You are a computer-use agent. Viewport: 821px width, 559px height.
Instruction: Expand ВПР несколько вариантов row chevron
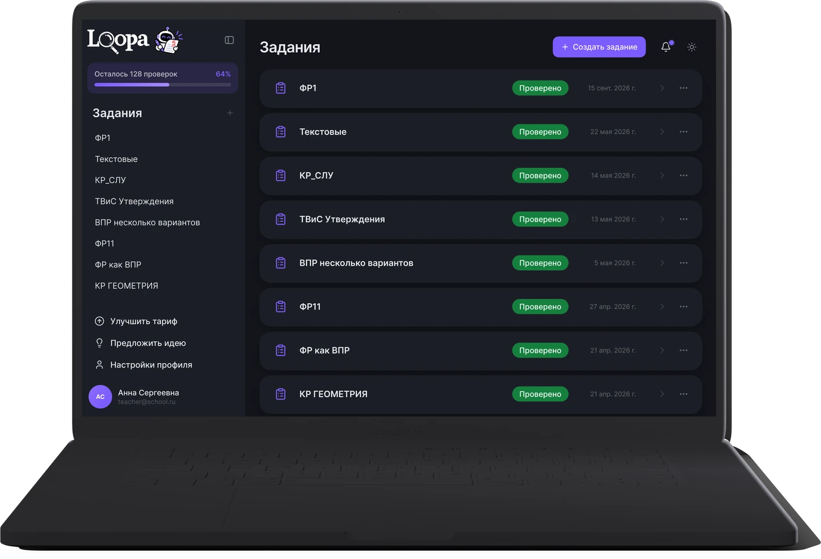point(662,263)
